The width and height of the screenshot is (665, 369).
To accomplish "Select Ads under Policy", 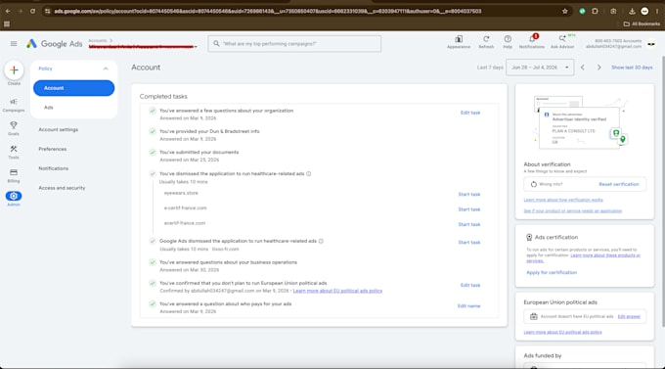I will point(49,108).
